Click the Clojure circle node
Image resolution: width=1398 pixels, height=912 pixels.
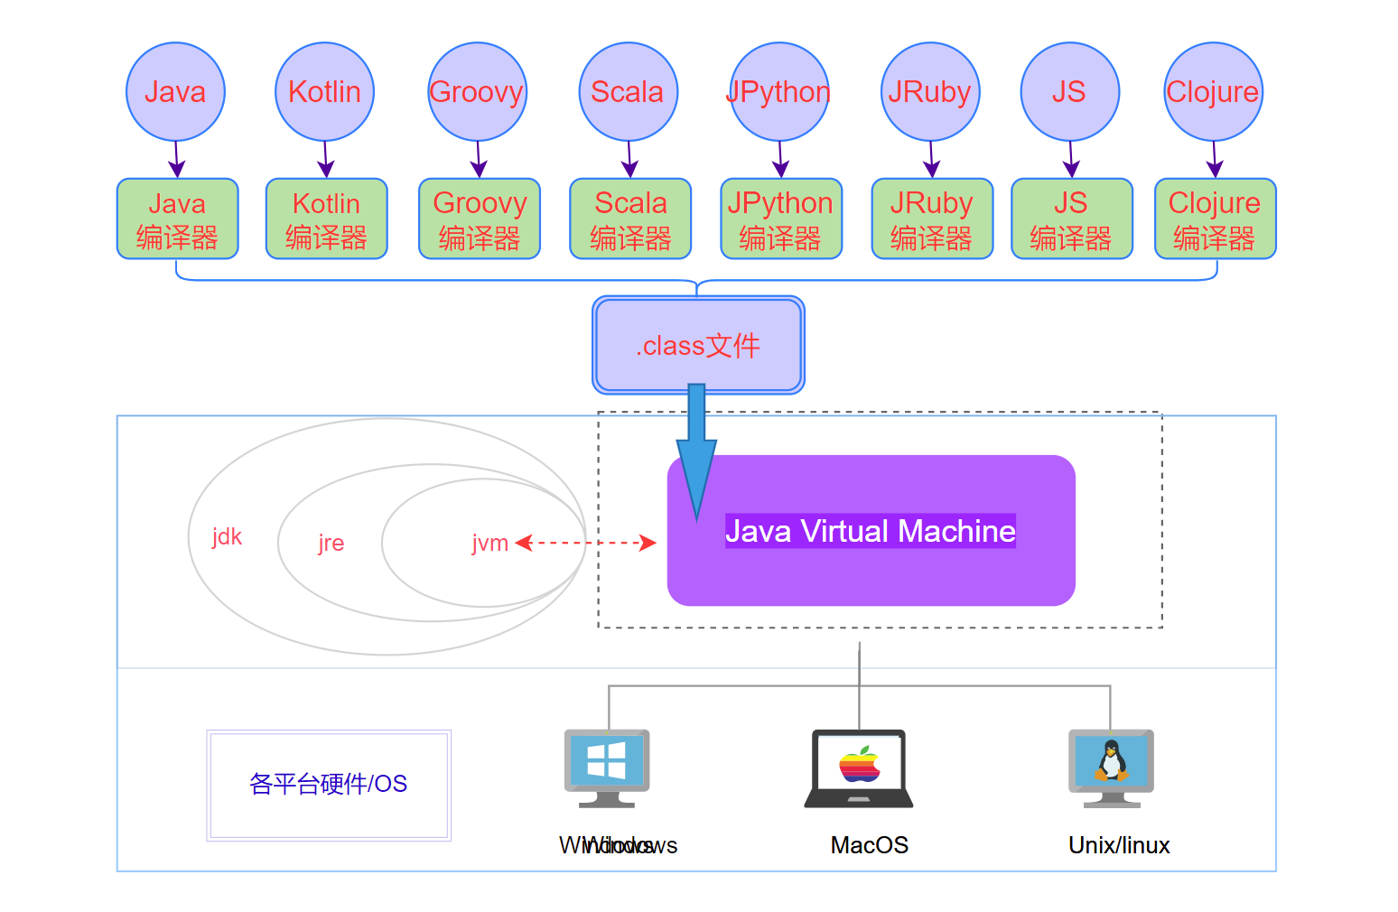[1213, 91]
